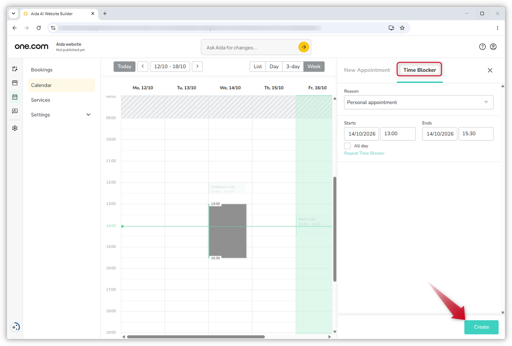Open the Aida assistant icon at bottom left
512x346 pixels.
[15, 326]
